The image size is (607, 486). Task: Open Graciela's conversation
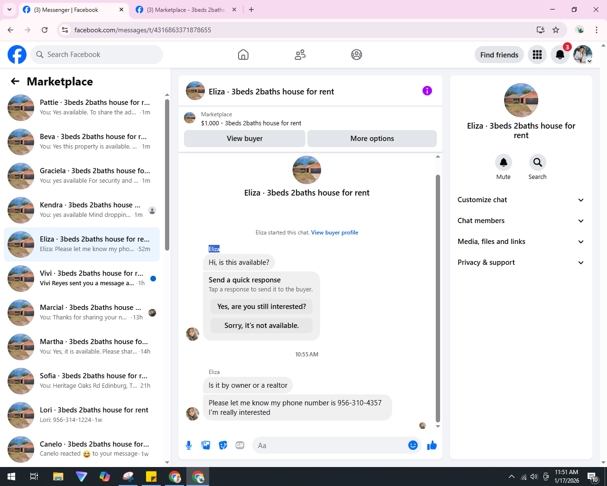pyautogui.click(x=82, y=176)
